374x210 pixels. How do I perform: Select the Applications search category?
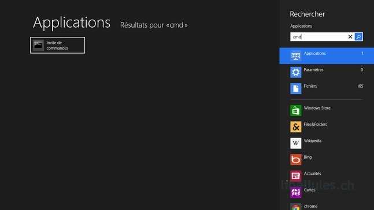(327, 56)
